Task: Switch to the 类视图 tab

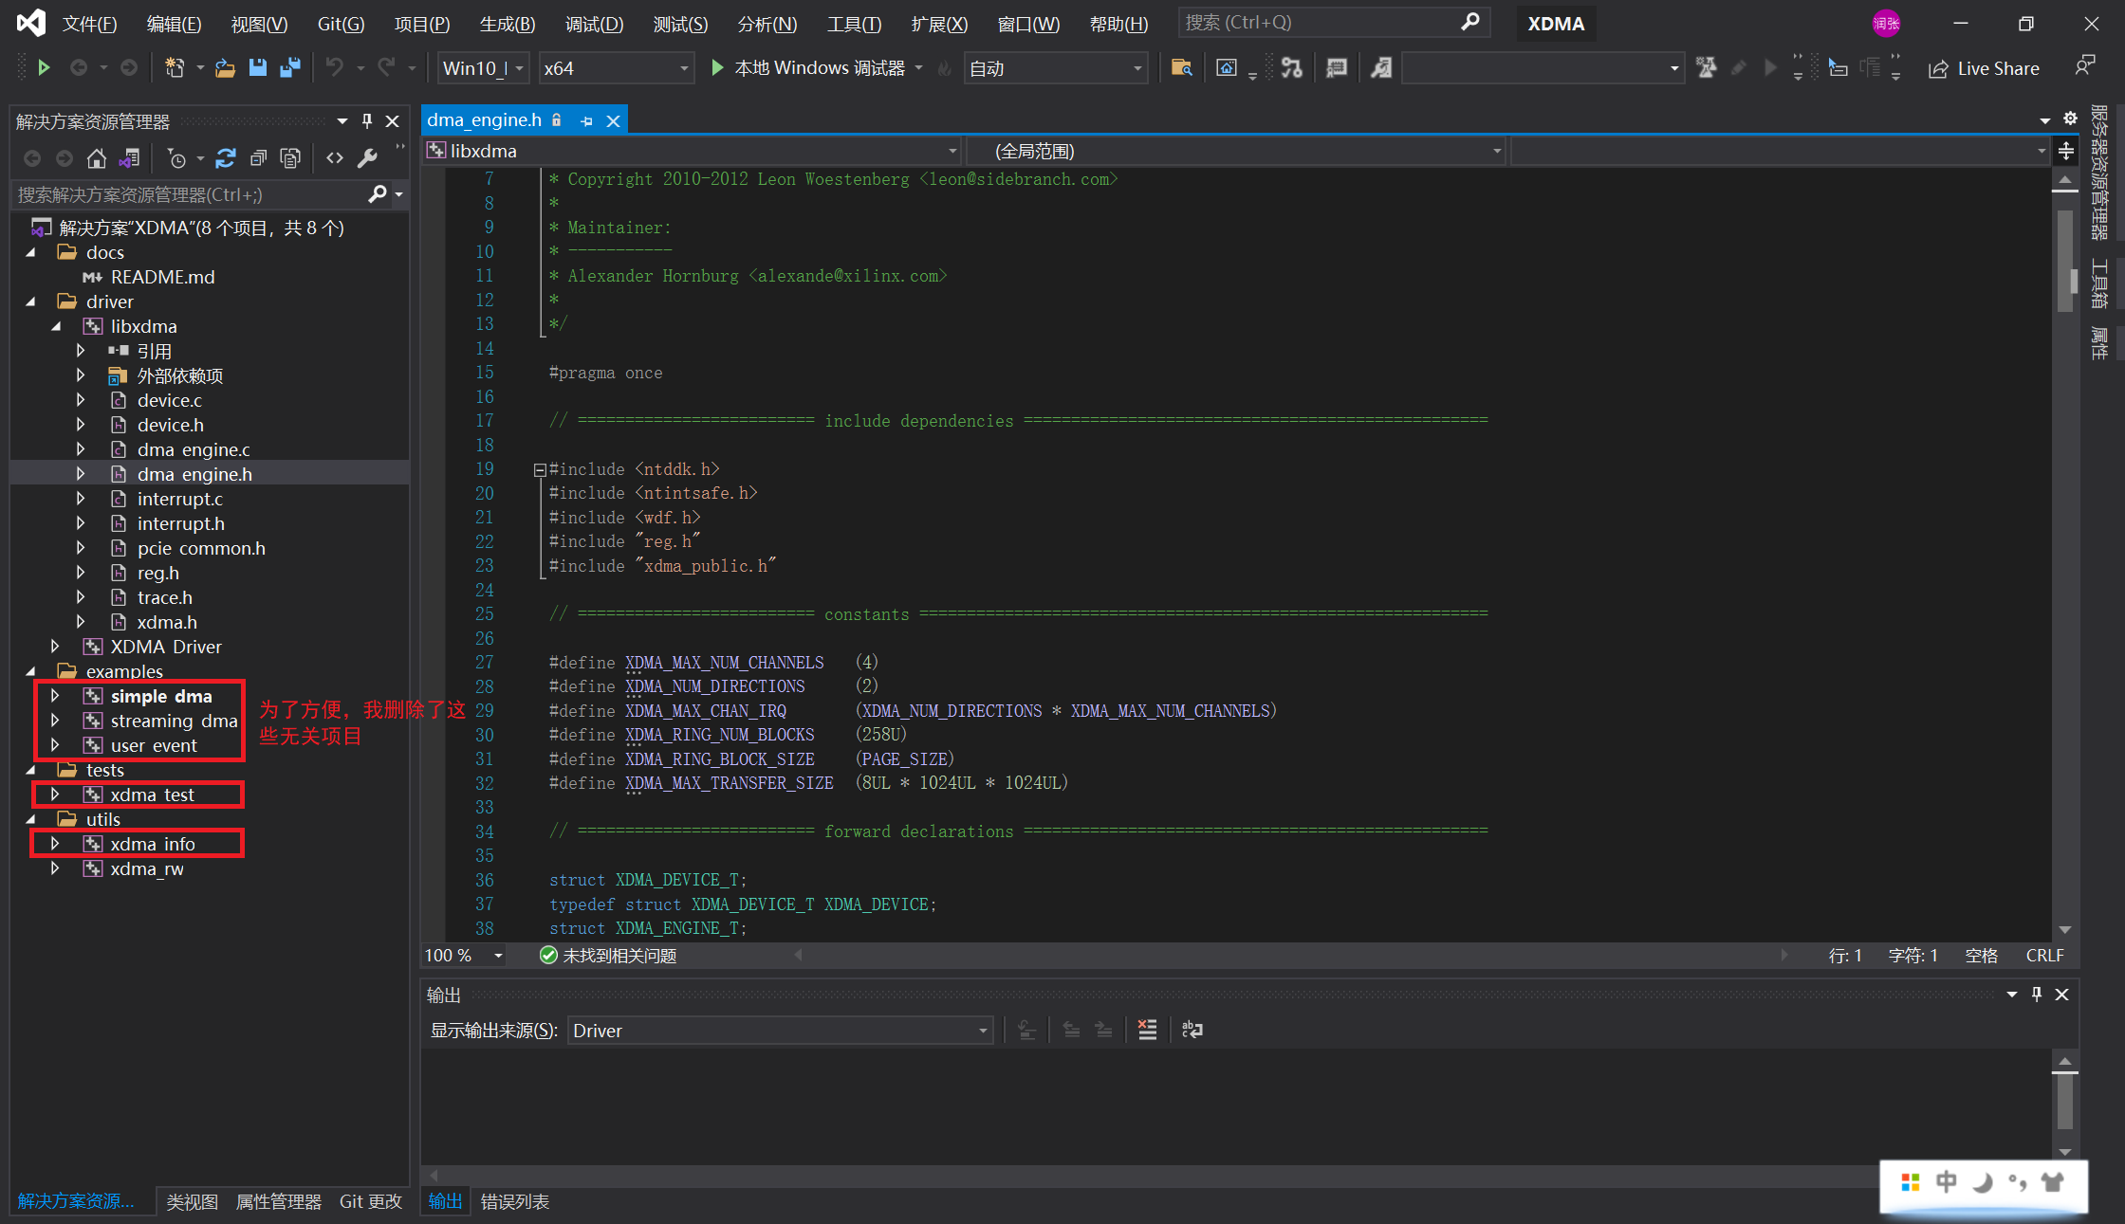Action: coord(193,1201)
